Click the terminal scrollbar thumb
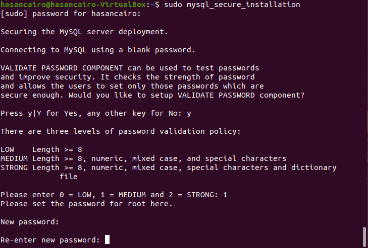The height and width of the screenshot is (248, 368). [x=364, y=237]
